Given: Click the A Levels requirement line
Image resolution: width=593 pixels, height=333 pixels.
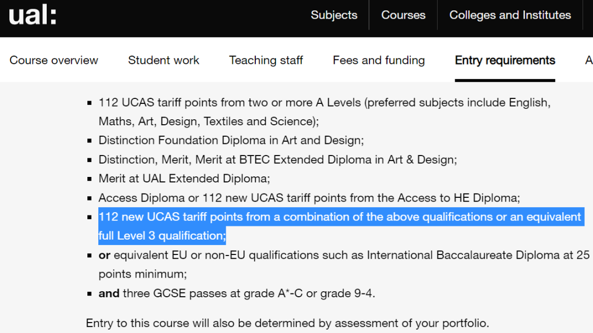Looking at the screenshot, I should pyautogui.click(x=325, y=112).
